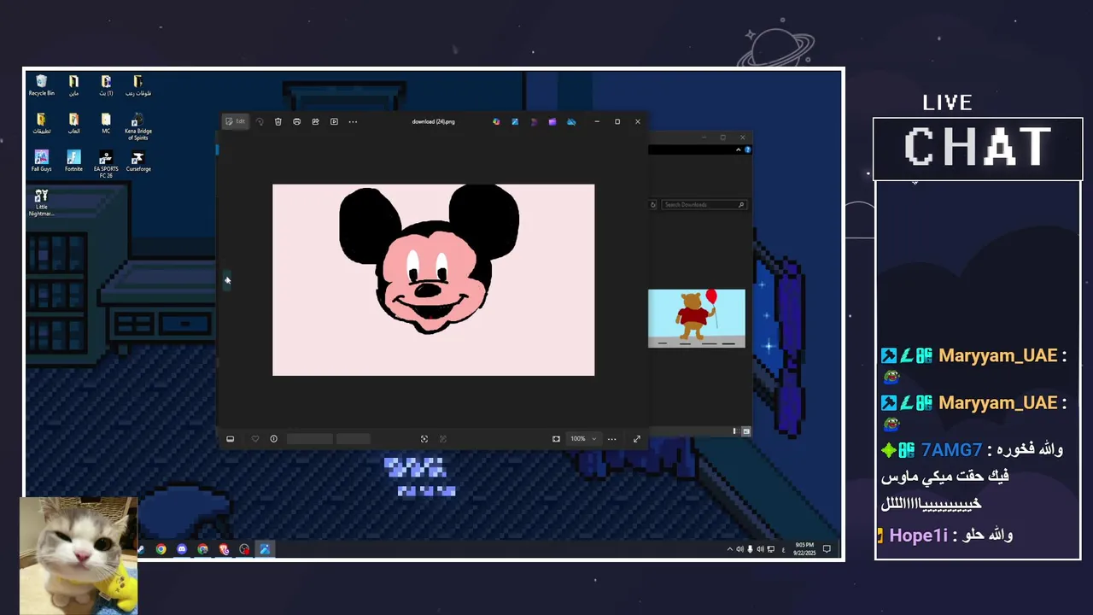
Task: Show hidden tray icons chevron
Action: point(729,549)
